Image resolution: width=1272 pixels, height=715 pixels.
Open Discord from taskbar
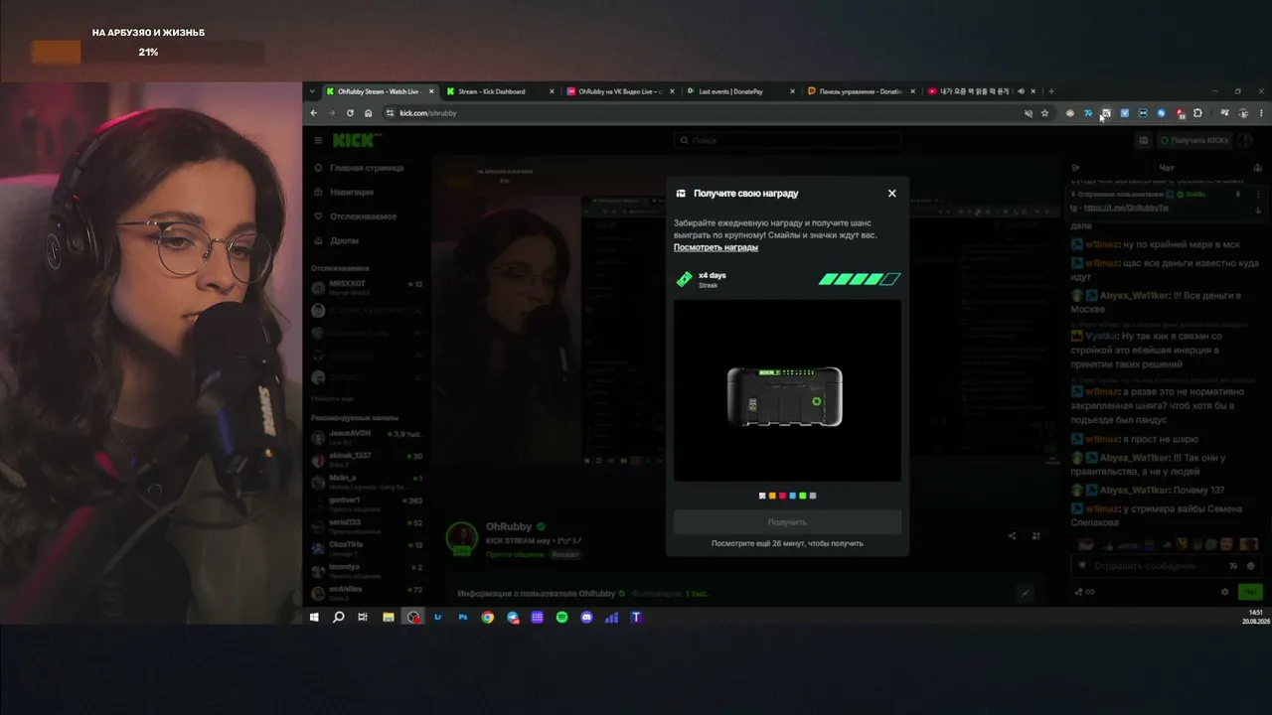587,617
